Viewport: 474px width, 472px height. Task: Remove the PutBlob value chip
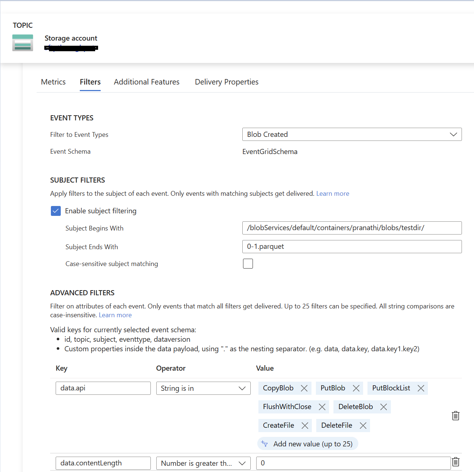(x=355, y=388)
